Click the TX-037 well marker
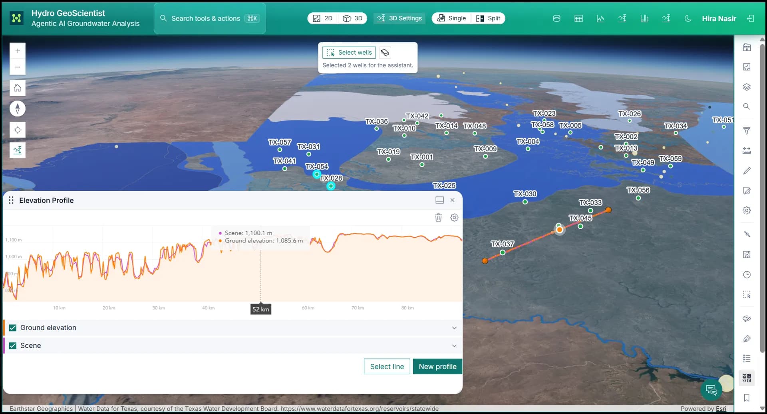This screenshot has width=767, height=414. click(x=503, y=252)
